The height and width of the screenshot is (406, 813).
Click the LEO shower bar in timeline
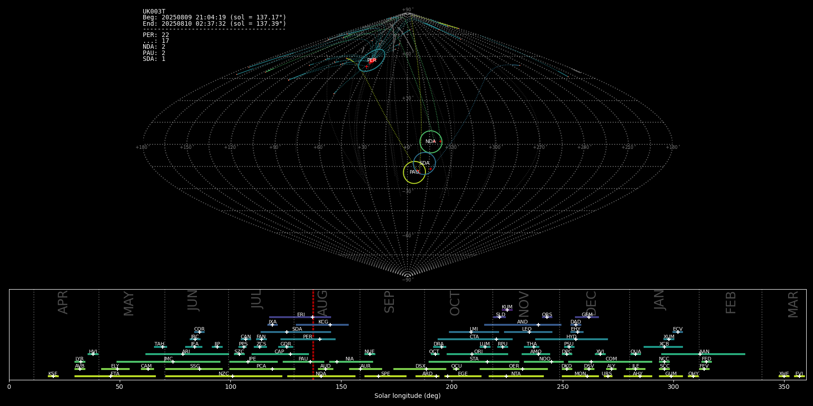(528, 332)
